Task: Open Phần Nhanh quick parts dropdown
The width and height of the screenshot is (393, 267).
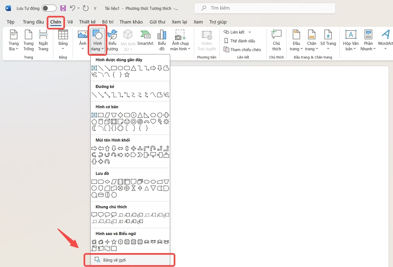Action: pos(368,40)
